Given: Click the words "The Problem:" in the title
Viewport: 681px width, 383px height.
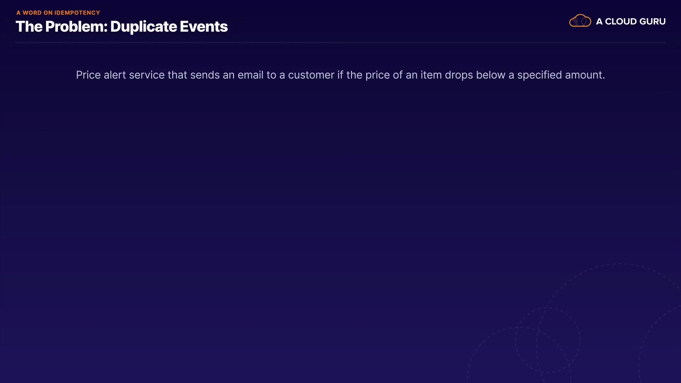Looking at the screenshot, I should pyautogui.click(x=61, y=27).
